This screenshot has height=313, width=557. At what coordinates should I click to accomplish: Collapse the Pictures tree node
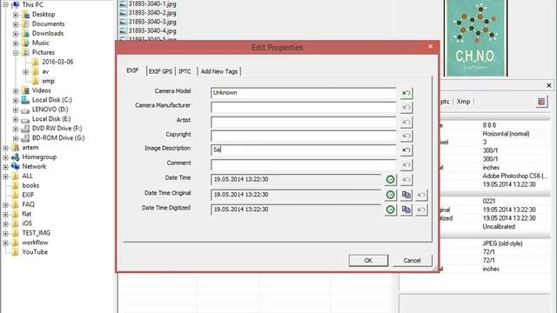click(x=16, y=53)
